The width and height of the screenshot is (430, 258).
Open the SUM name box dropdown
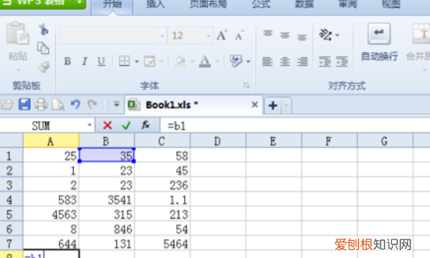click(x=90, y=125)
